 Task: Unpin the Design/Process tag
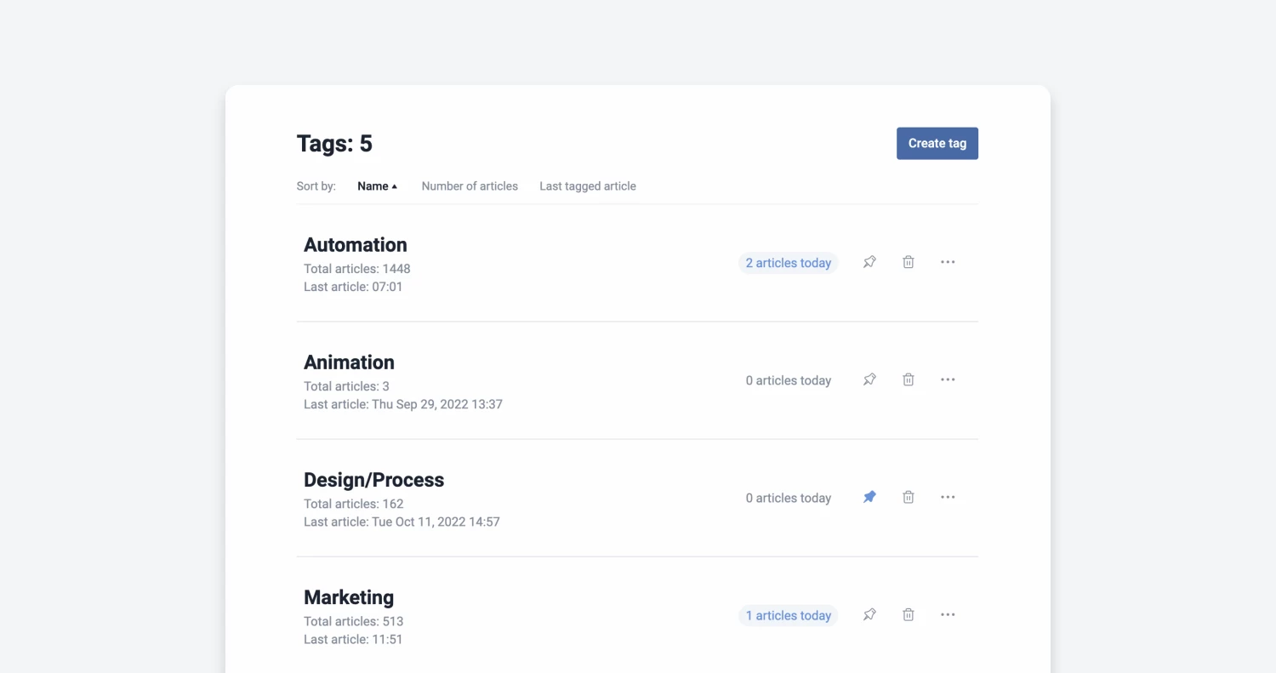click(x=869, y=497)
